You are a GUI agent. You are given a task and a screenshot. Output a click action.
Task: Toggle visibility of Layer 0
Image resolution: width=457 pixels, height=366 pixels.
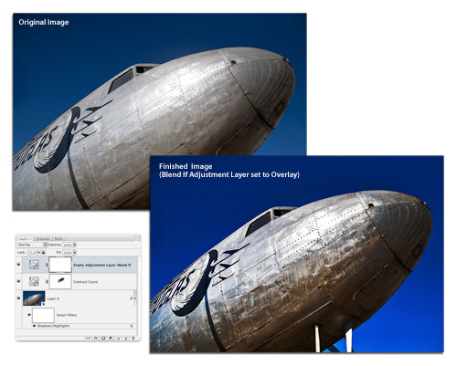point(18,298)
